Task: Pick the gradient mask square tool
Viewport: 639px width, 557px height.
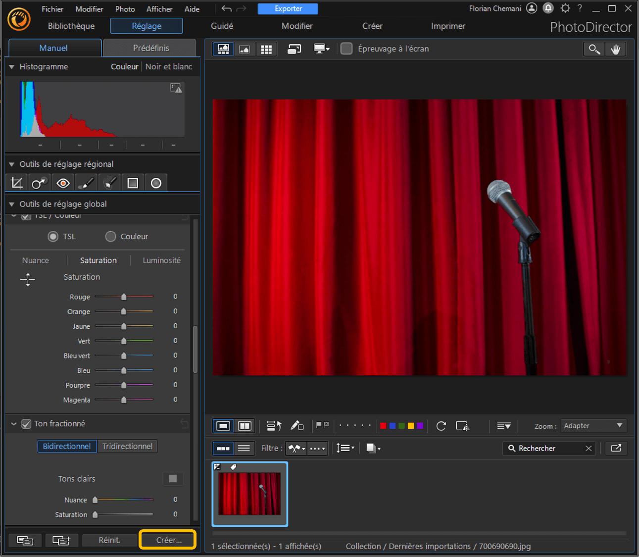Action: coord(133,183)
